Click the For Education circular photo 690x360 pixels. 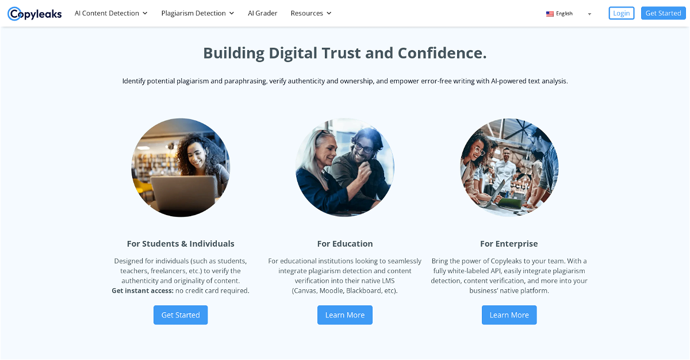point(345,167)
